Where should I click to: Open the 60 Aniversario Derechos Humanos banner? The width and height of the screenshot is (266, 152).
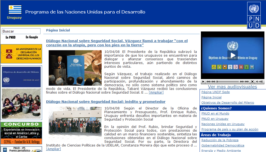(x=21, y=54)
